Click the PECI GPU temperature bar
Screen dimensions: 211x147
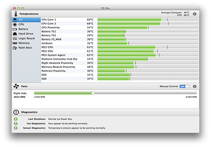pos(148,51)
